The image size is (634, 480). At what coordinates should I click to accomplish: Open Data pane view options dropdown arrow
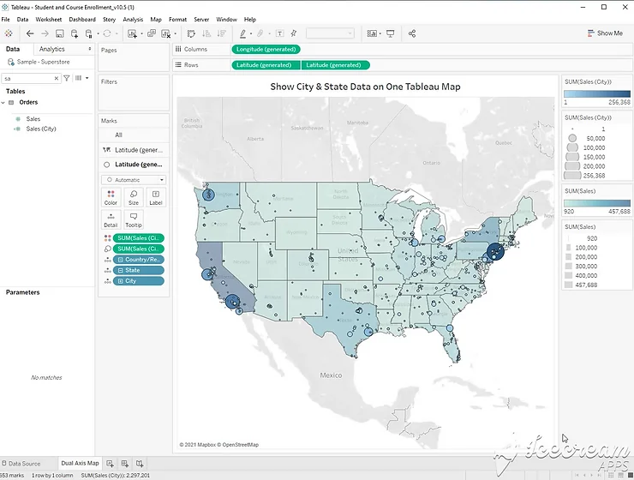point(87,78)
